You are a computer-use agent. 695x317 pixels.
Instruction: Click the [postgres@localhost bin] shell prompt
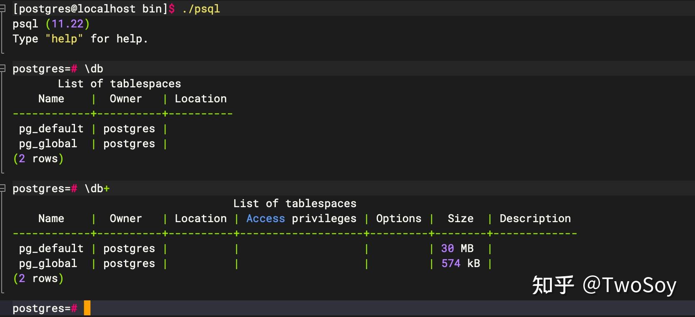(x=90, y=9)
